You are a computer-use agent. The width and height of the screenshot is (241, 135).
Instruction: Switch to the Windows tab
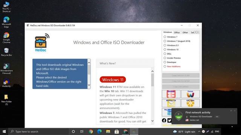[168, 32]
